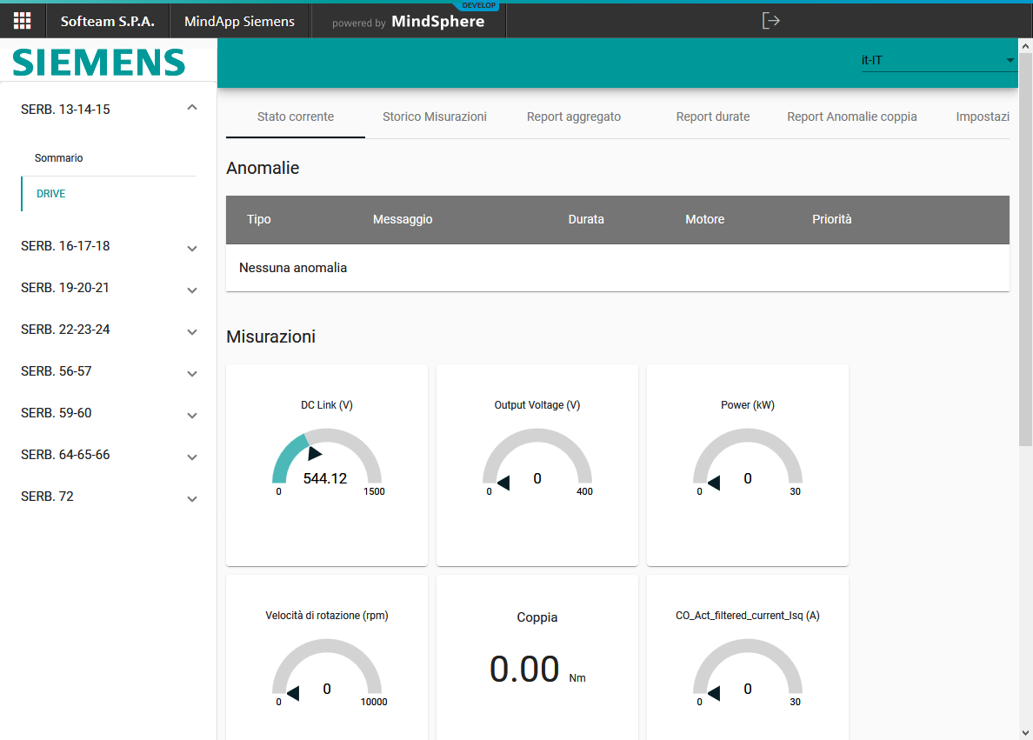Click the MindApp Siemens header link
The image size is (1033, 740).
(x=239, y=21)
